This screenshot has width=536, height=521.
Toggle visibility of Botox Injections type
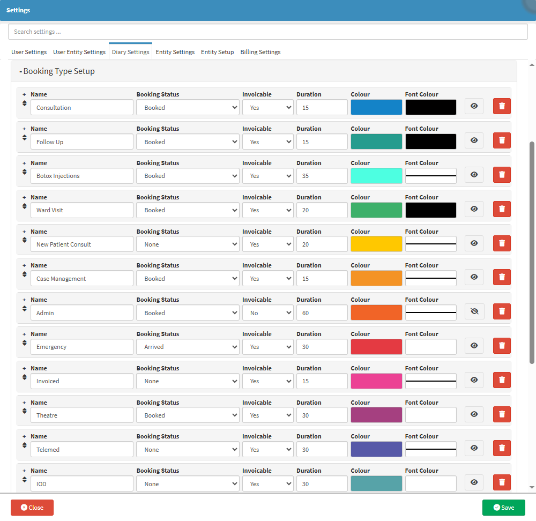(474, 175)
